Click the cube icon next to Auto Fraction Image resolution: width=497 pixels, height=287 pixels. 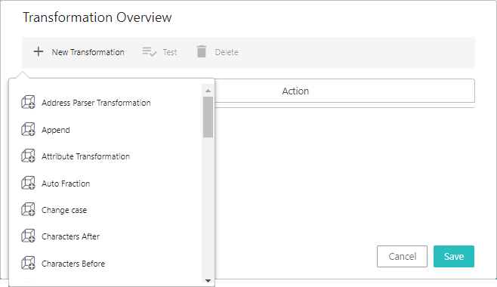point(28,183)
